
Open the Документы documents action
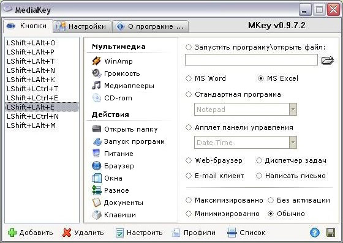[x=118, y=203]
